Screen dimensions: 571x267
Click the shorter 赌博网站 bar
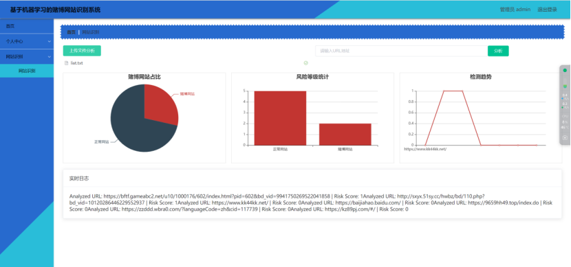coord(345,135)
